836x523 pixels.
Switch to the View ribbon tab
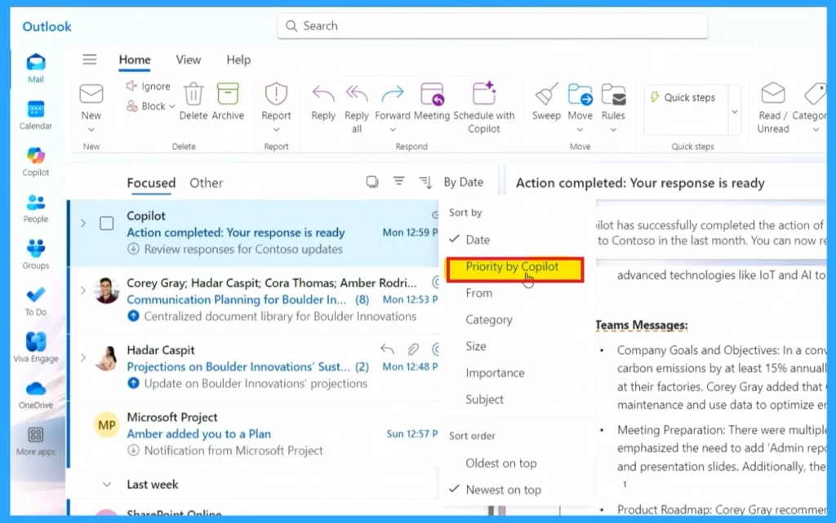coord(189,60)
